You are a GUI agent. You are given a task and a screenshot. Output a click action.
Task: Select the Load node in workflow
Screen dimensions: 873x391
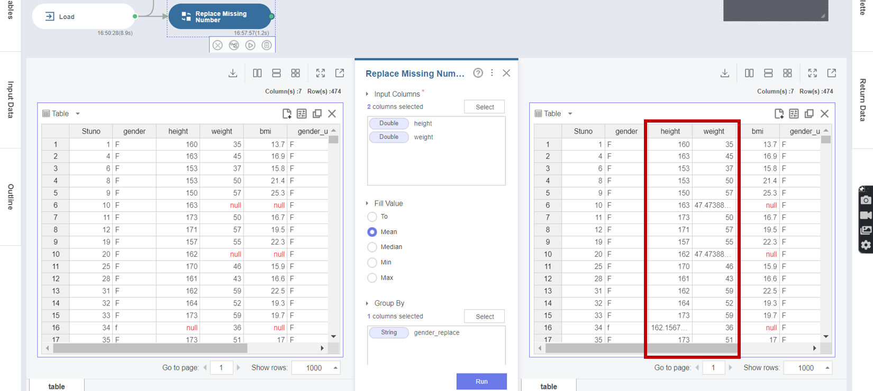[84, 16]
